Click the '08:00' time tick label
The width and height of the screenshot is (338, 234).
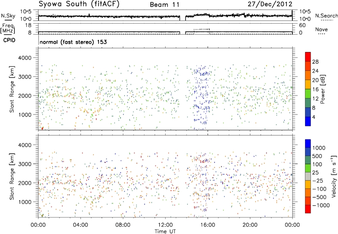(x=123, y=225)
